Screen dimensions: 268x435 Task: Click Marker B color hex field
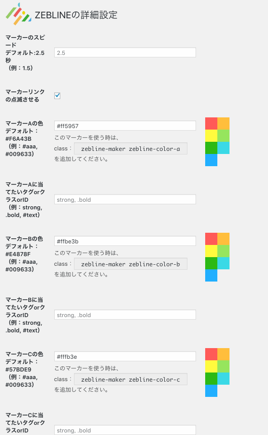(x=125, y=241)
